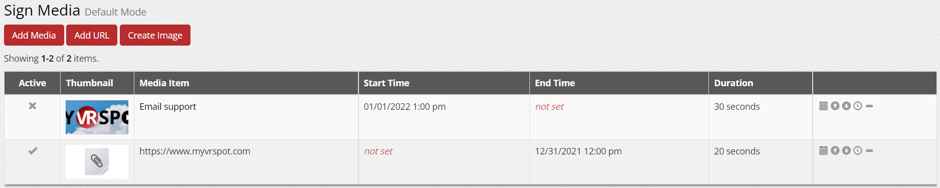The height and width of the screenshot is (188, 940).
Task: Open calendar schedule icon for Email support
Action: tap(823, 106)
